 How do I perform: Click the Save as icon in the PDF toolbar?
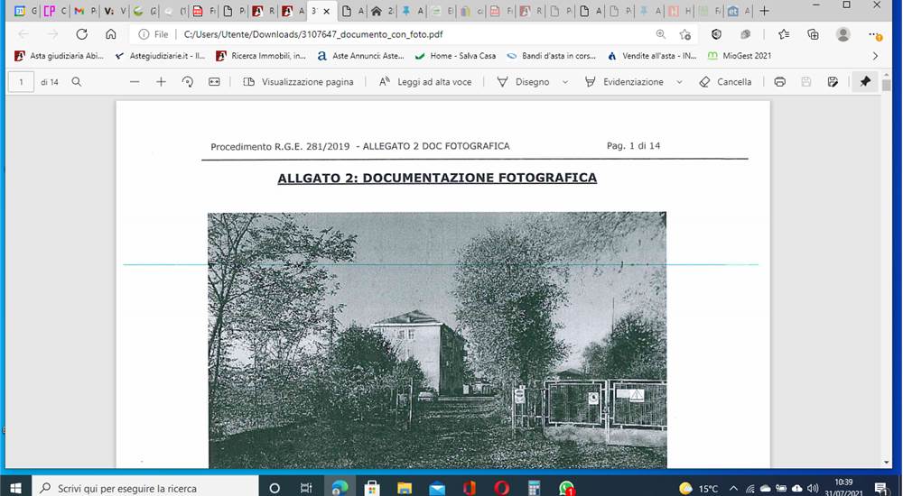point(833,82)
